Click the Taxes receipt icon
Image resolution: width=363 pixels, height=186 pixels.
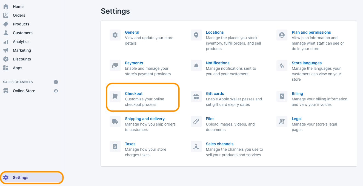coord(115,147)
